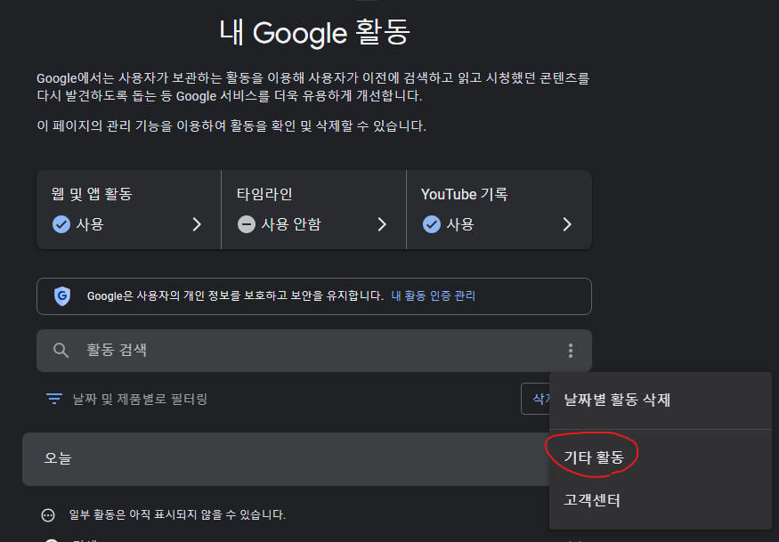Toggle 사용 안함 status for 타임라인
The width and height of the screenshot is (779, 542).
[288, 224]
